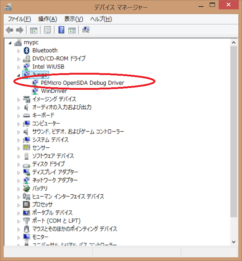Screen dimensions: 242x261
Task: Select the プロセッサ label
Action: (x=42, y=204)
